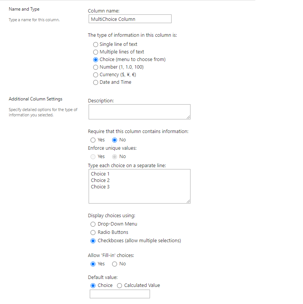This screenshot has width=303, height=304.
Task: Grab the Description box resize handle
Action: (188, 117)
